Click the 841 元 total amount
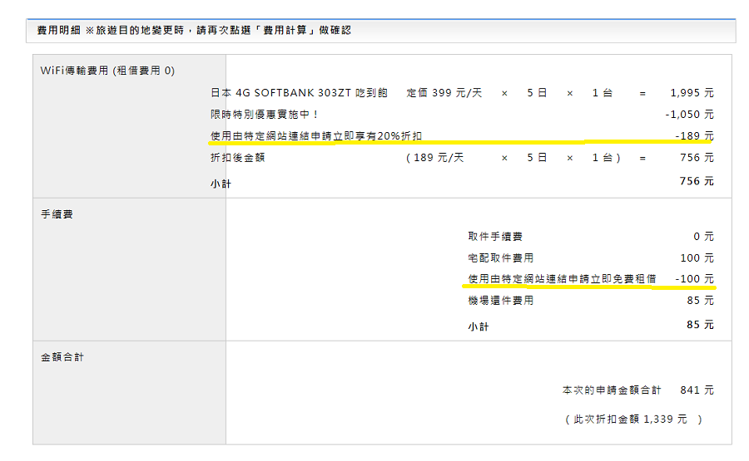Viewport: 749px width, 461px height. click(x=697, y=390)
